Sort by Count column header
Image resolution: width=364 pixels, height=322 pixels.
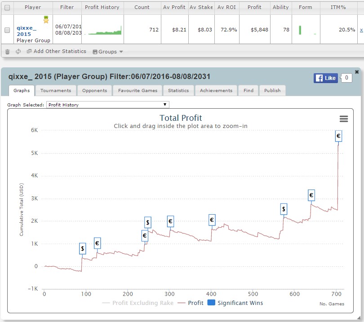pos(142,7)
